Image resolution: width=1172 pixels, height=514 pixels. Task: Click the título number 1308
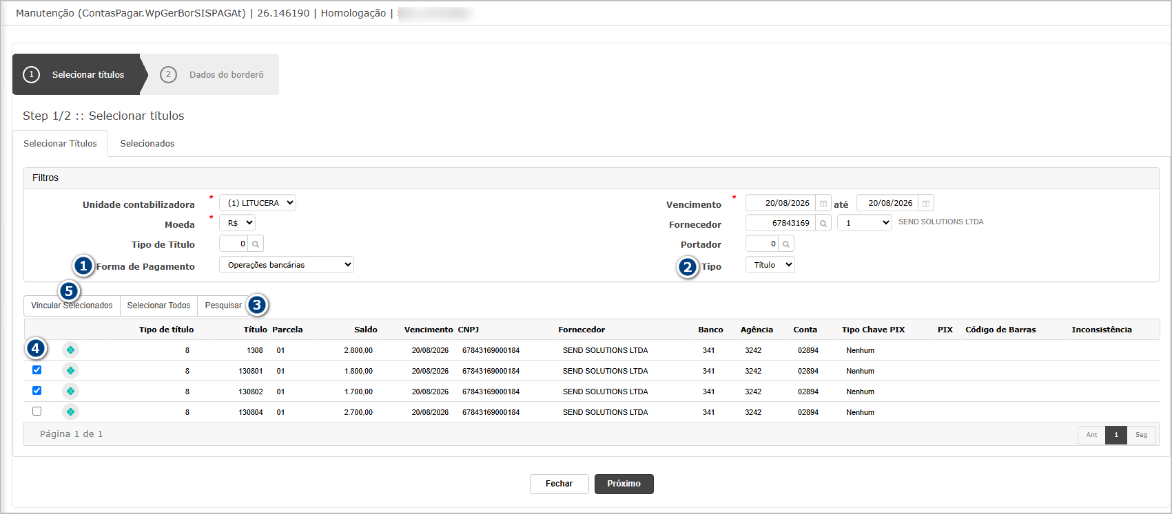pos(255,350)
